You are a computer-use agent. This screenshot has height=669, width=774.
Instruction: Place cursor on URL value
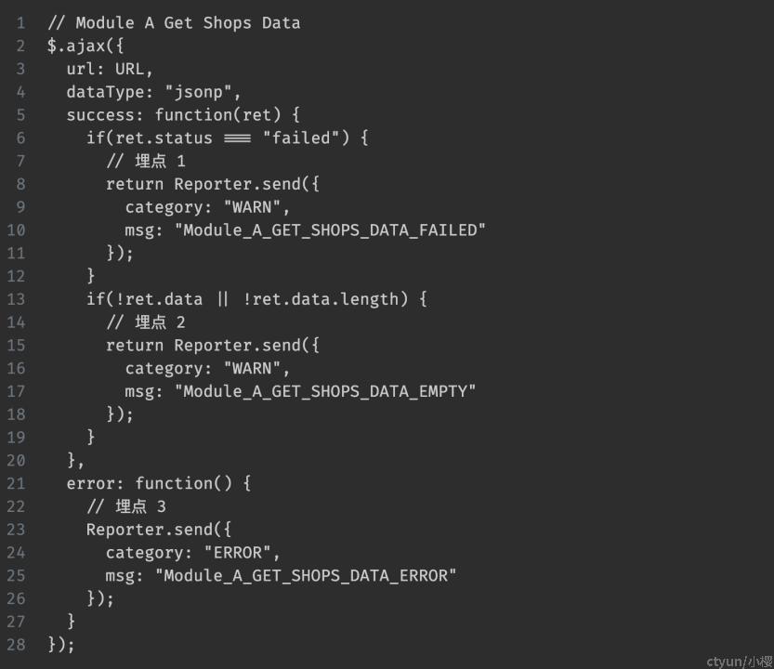tap(130, 69)
